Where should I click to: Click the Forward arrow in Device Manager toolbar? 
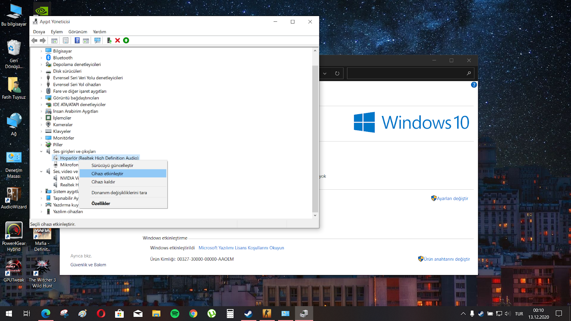pyautogui.click(x=43, y=41)
